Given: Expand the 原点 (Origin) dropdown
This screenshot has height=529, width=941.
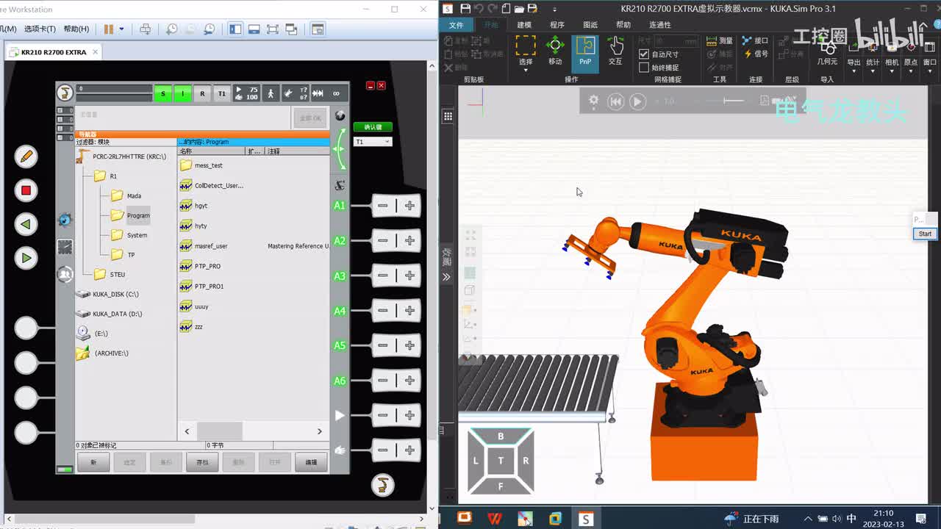Looking at the screenshot, I should click(911, 71).
